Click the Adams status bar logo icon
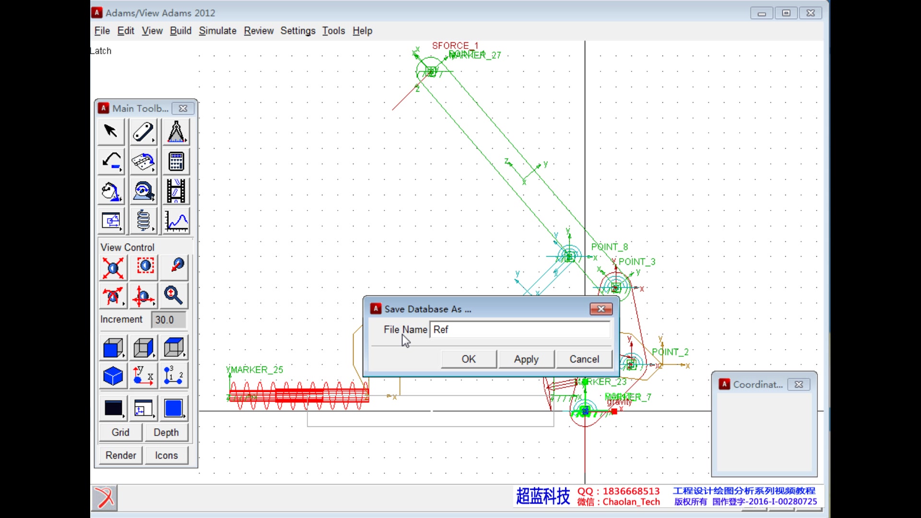 104,497
